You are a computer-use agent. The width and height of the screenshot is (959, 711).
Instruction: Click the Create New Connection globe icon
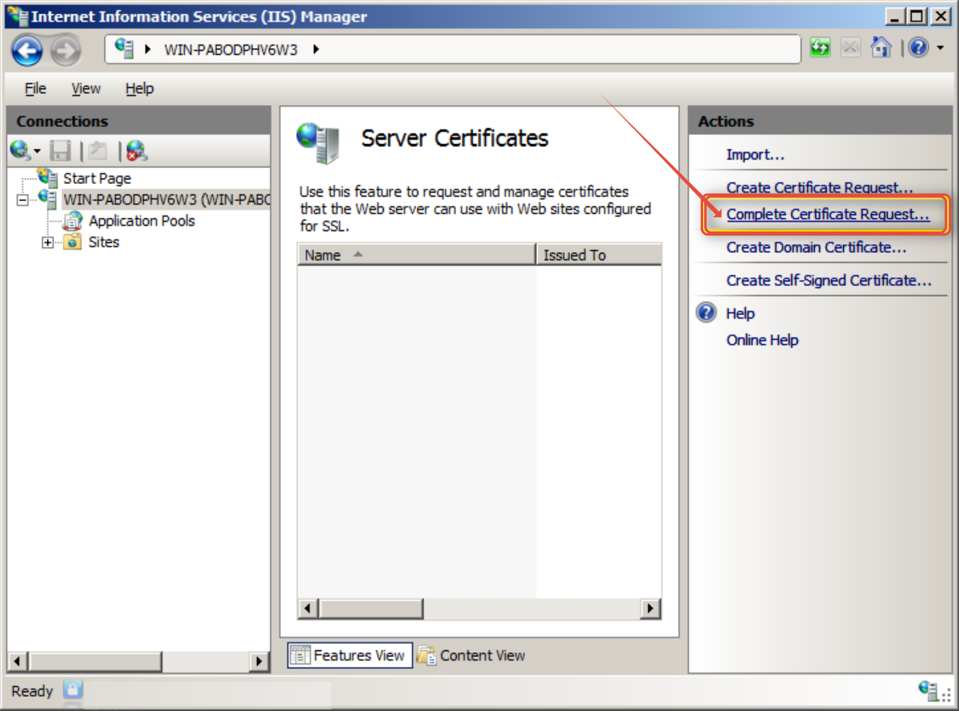click(20, 150)
